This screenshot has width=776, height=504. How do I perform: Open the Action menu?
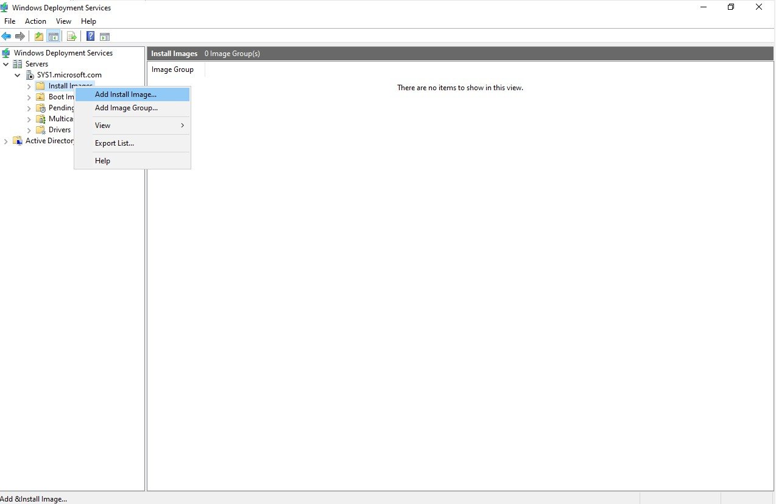pyautogui.click(x=35, y=21)
